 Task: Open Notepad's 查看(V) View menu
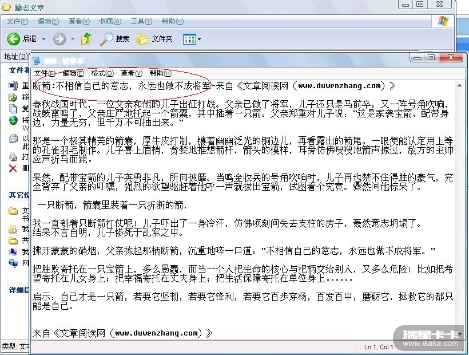pyautogui.click(x=132, y=73)
